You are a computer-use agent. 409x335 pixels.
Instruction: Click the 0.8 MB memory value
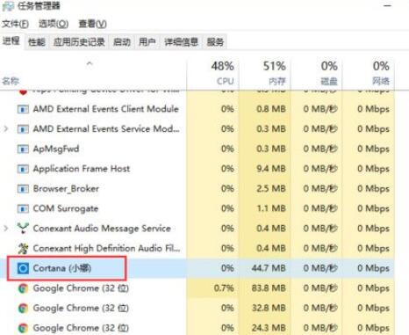271,109
